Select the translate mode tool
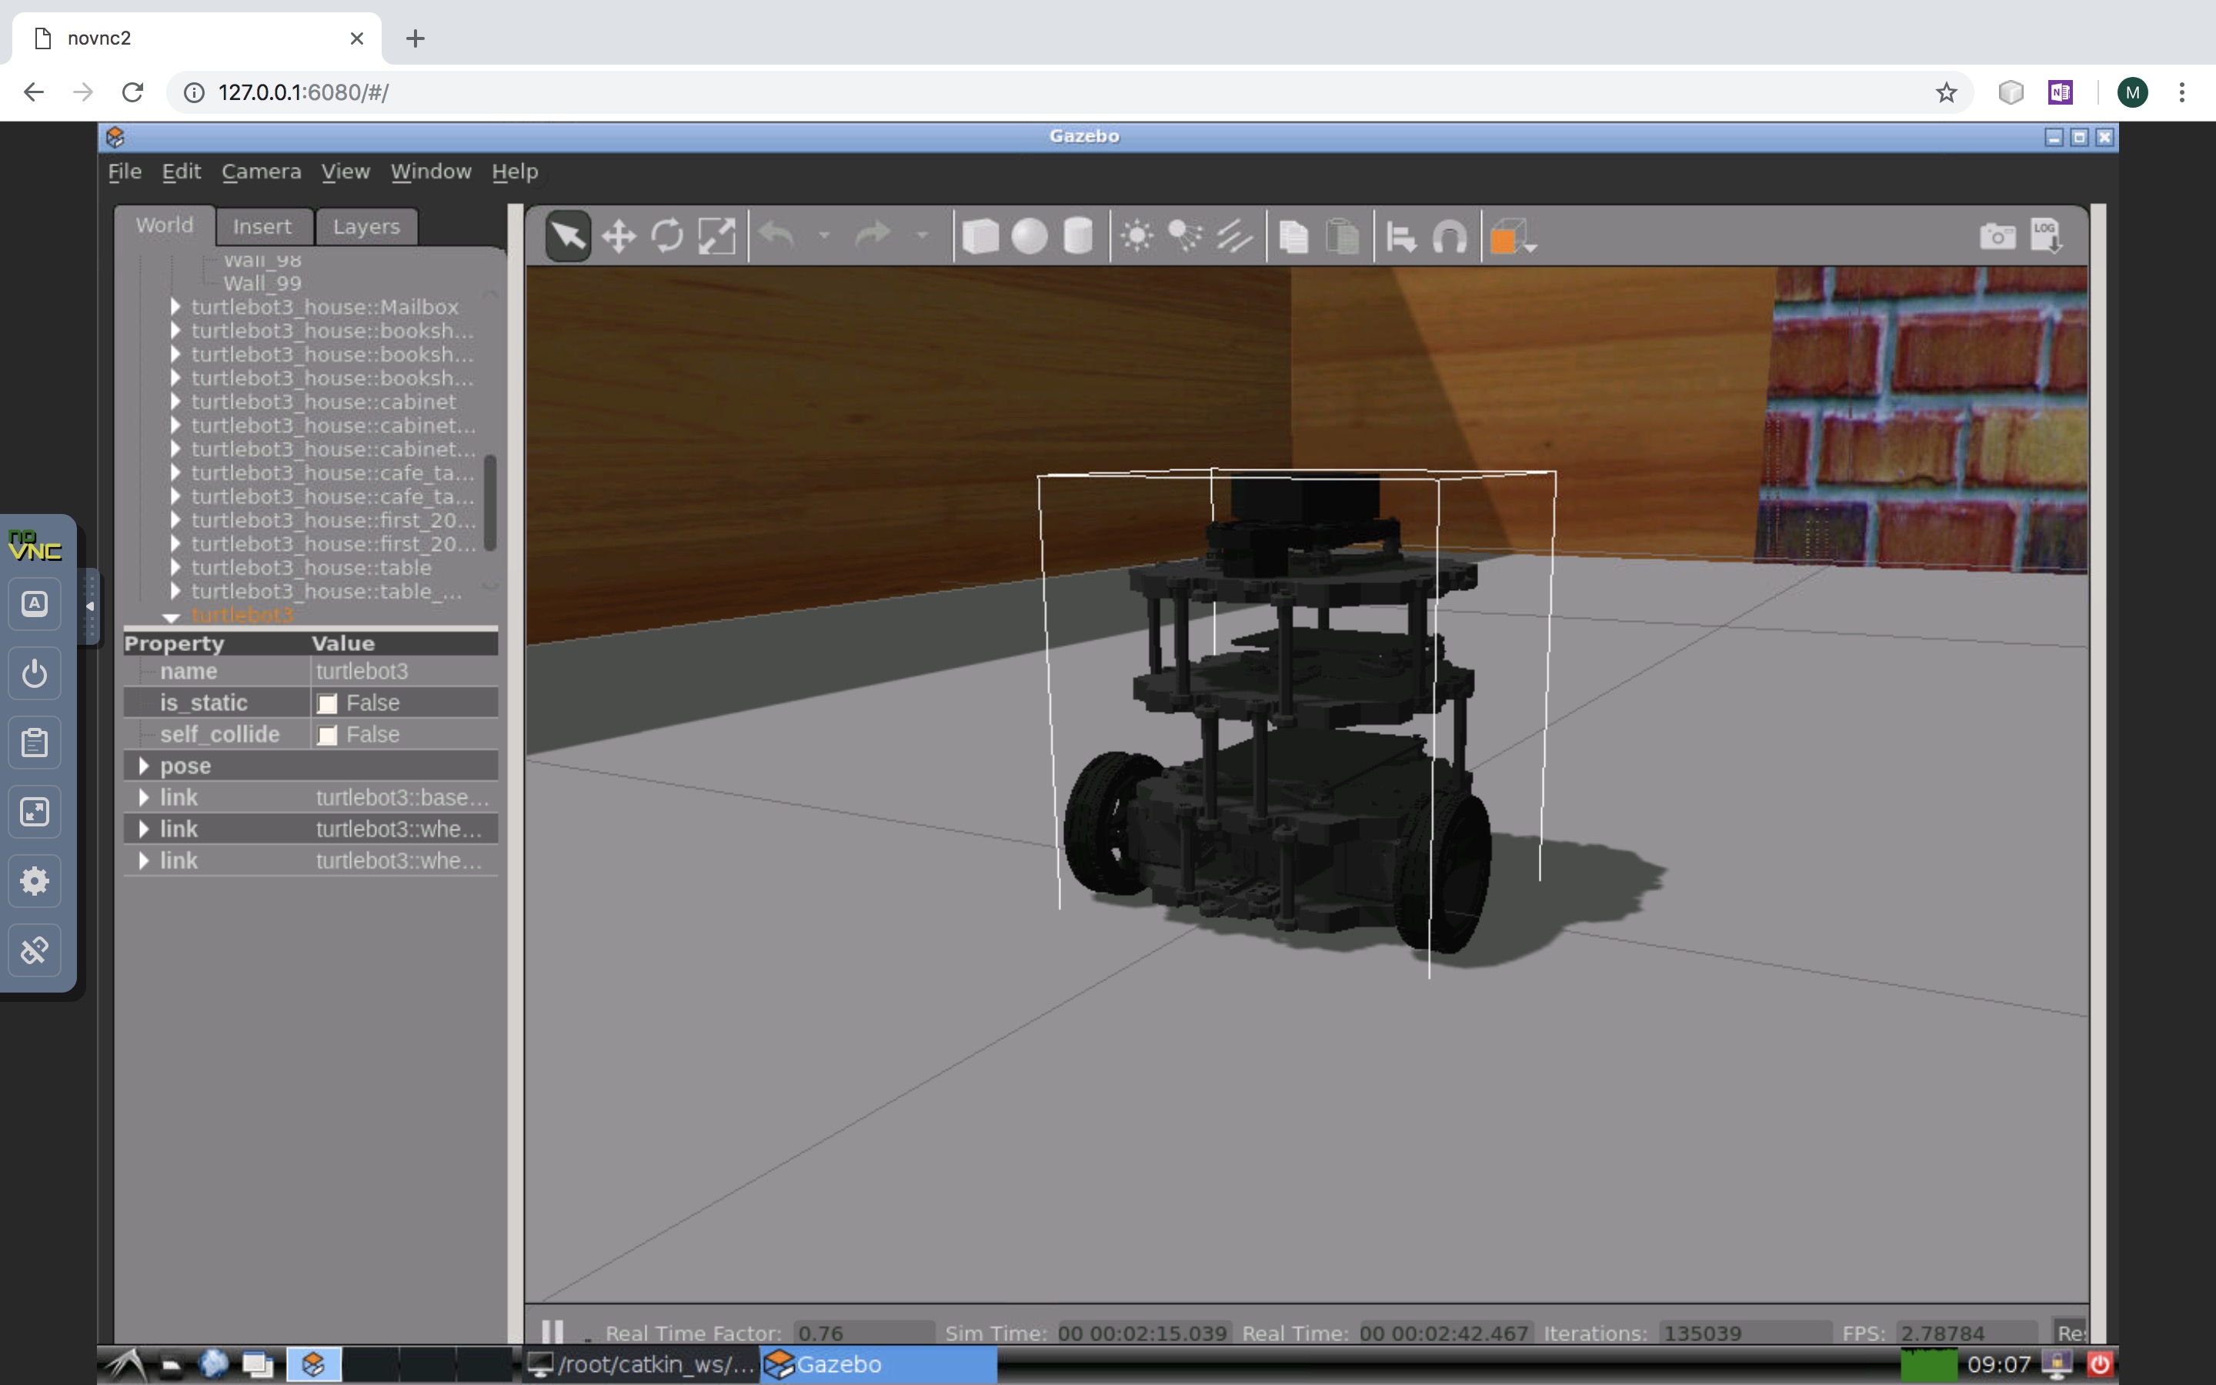 tap(619, 236)
